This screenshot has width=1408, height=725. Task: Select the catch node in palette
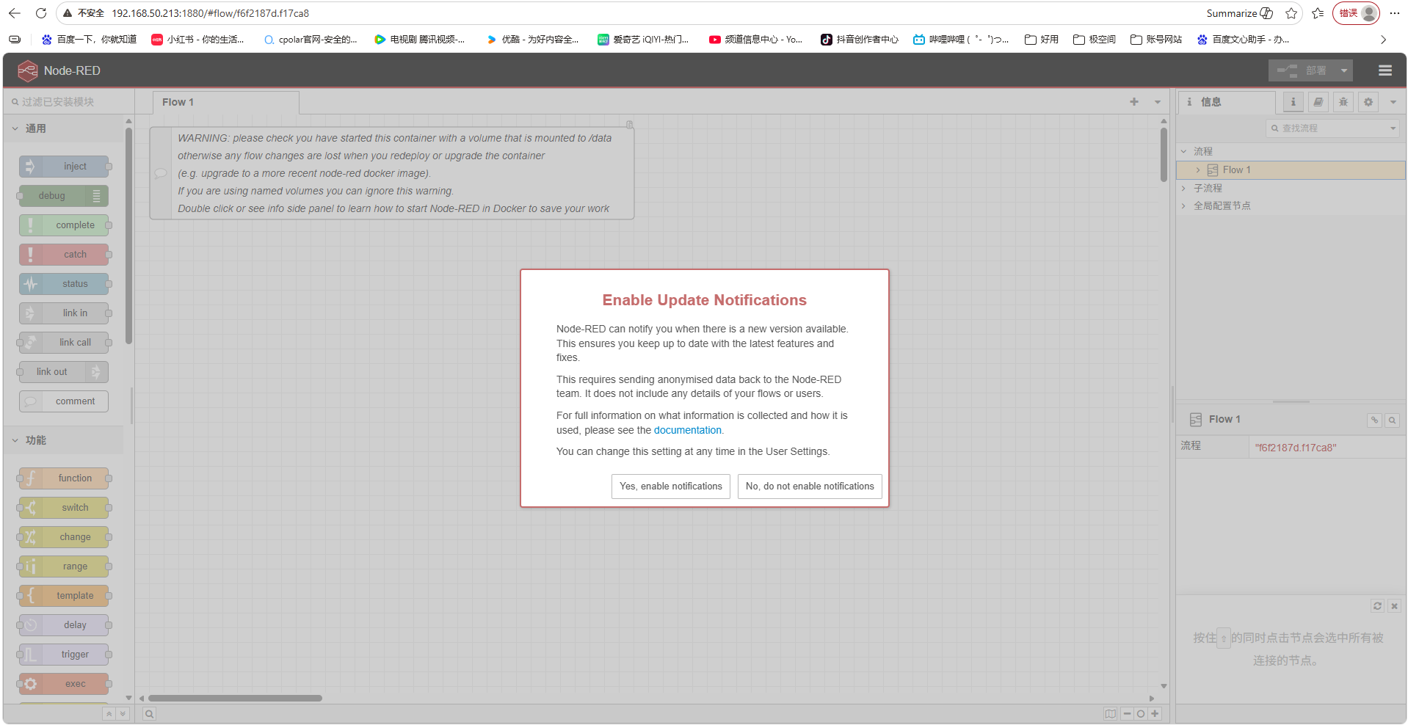[64, 255]
